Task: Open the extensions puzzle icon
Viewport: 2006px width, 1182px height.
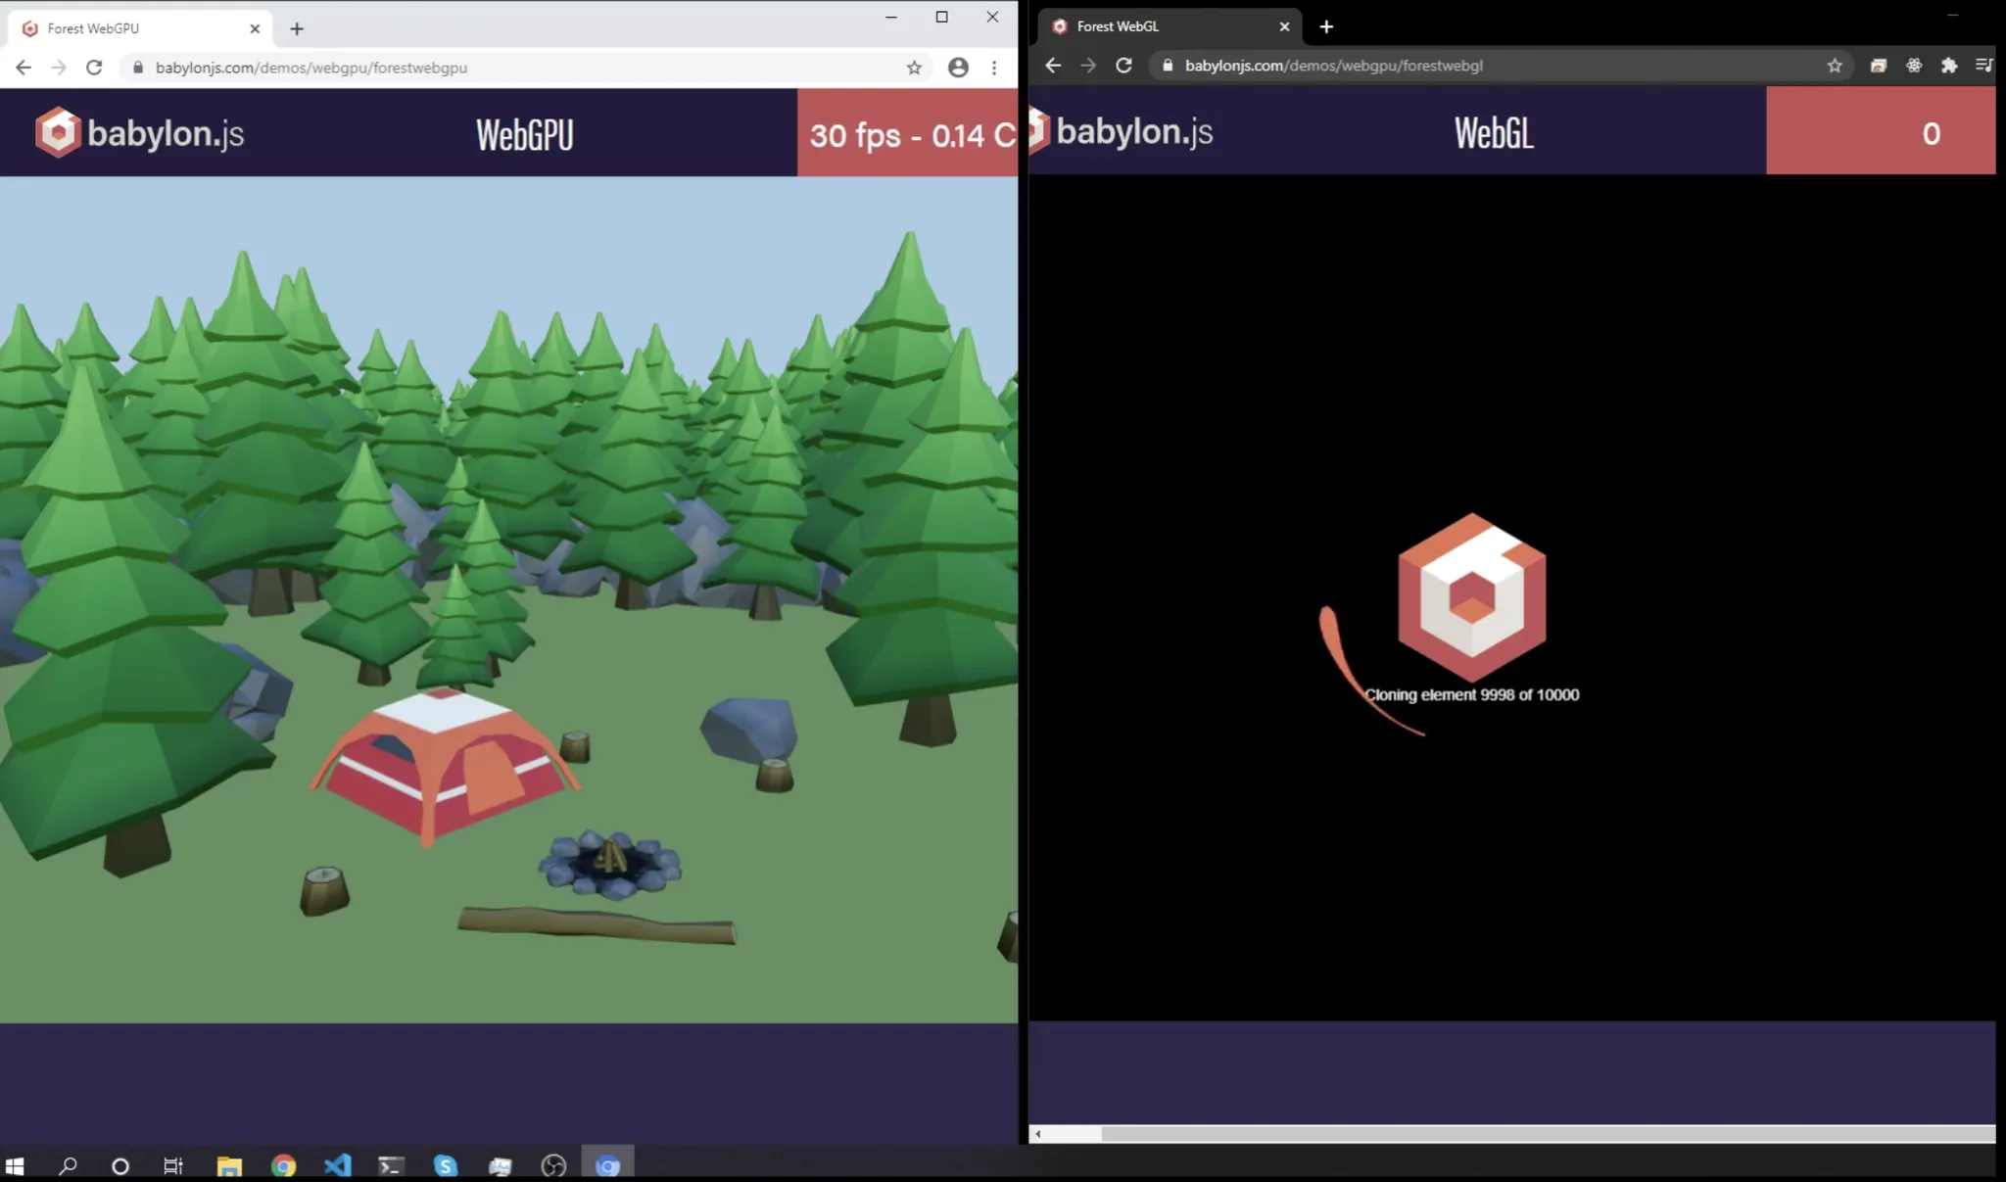Action: tap(1949, 66)
